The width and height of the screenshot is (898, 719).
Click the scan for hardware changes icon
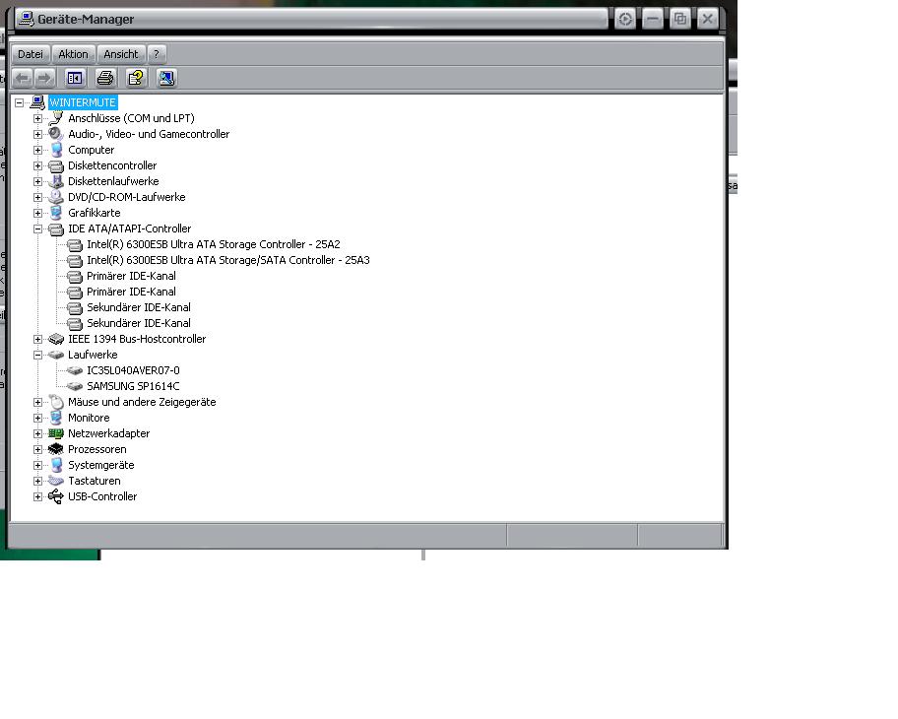[166, 78]
